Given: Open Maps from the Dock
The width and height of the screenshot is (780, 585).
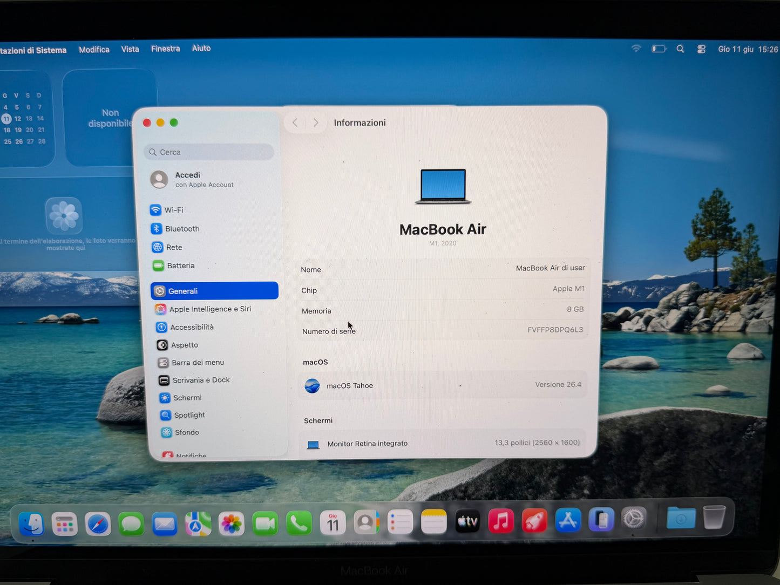Looking at the screenshot, I should point(198,524).
